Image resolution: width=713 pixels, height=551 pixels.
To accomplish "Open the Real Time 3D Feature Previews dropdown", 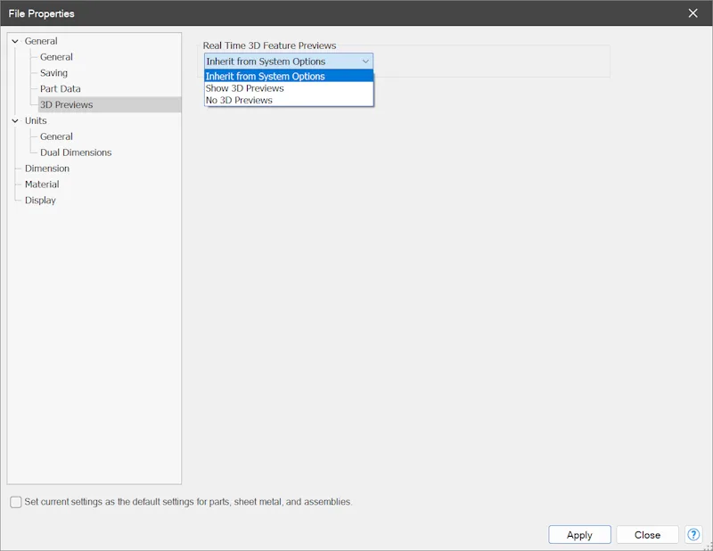I will click(x=289, y=62).
